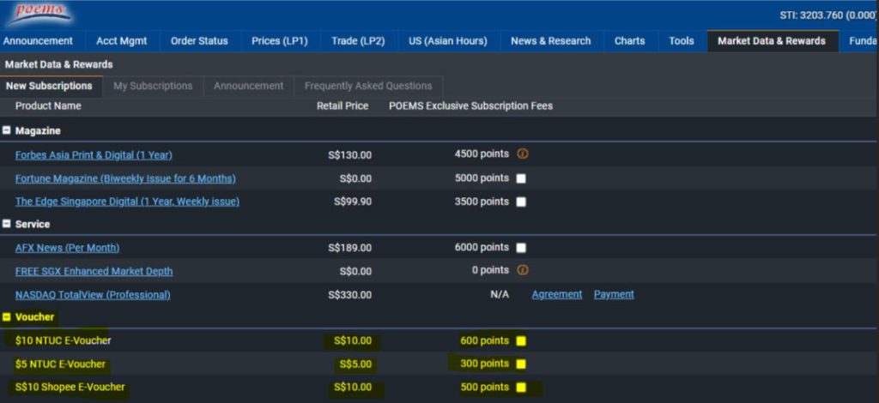This screenshot has width=879, height=403.
Task: Open The Edge Singapore Digital link
Action: (x=127, y=201)
